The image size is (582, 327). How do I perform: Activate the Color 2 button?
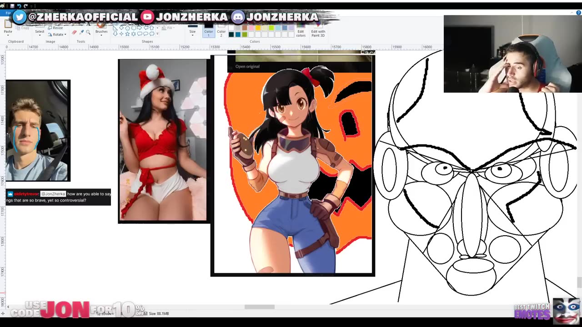pyautogui.click(x=221, y=30)
